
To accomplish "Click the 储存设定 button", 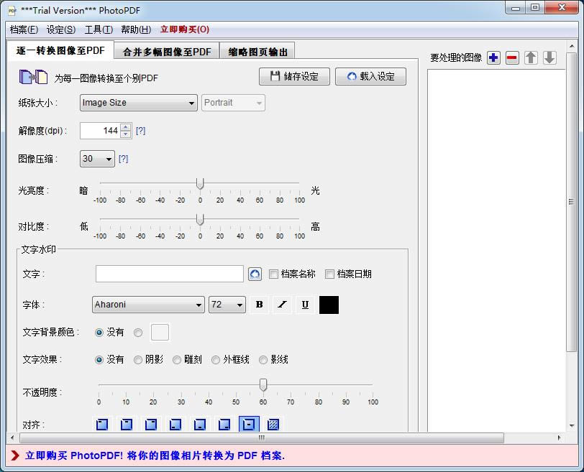I will click(294, 76).
